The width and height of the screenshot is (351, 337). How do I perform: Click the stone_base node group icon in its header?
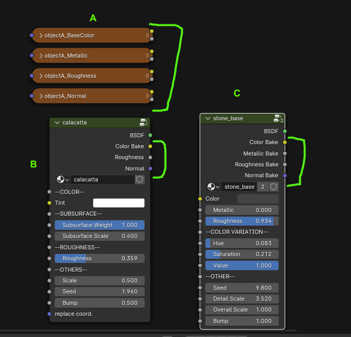(x=277, y=118)
